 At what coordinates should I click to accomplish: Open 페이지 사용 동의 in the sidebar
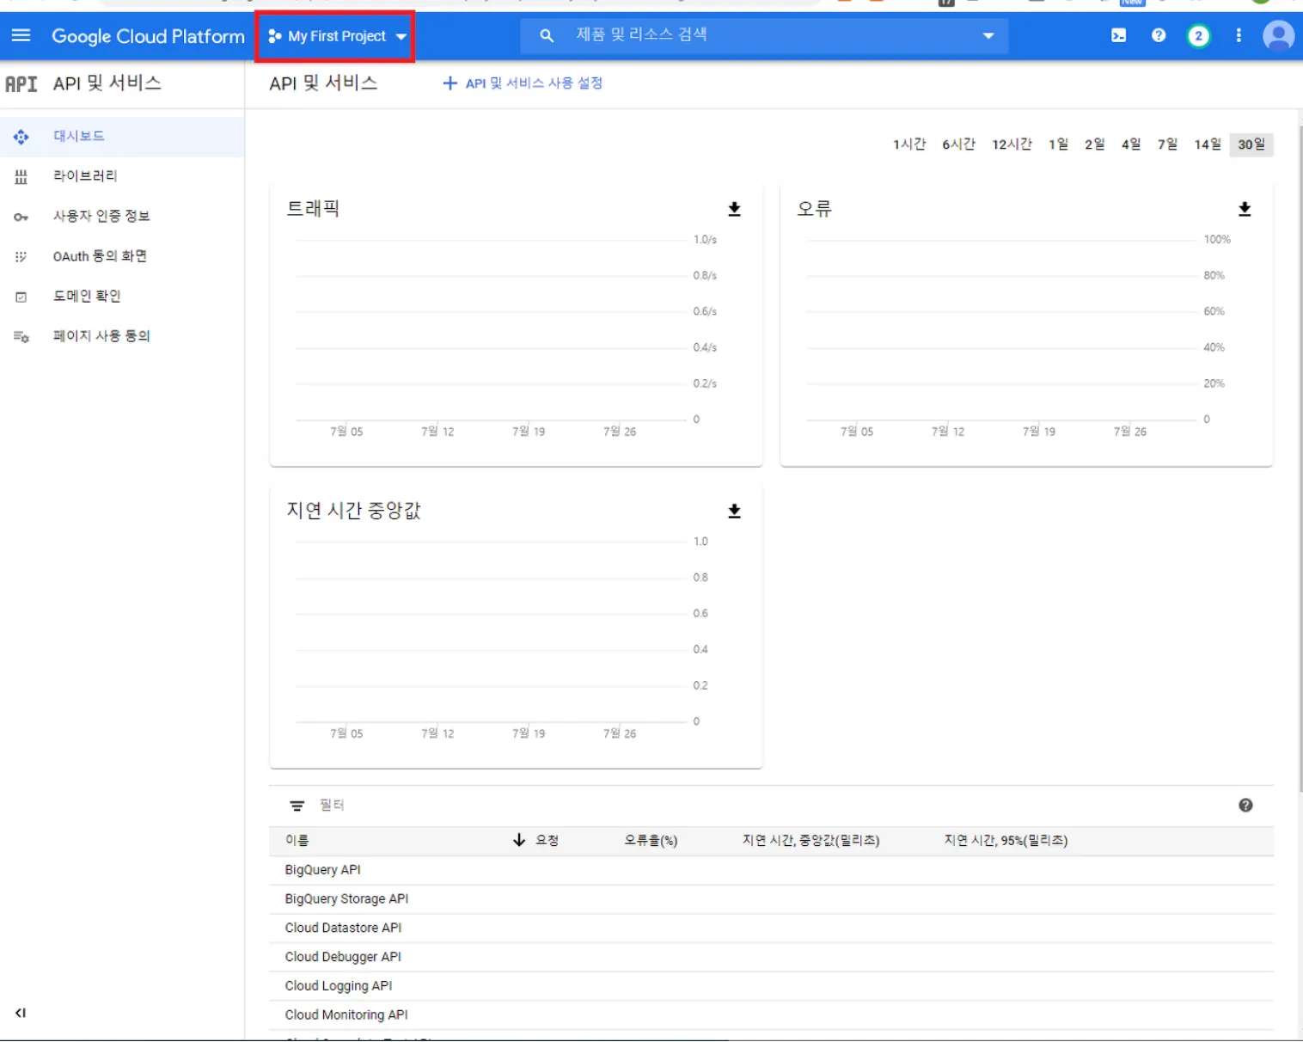(122, 336)
